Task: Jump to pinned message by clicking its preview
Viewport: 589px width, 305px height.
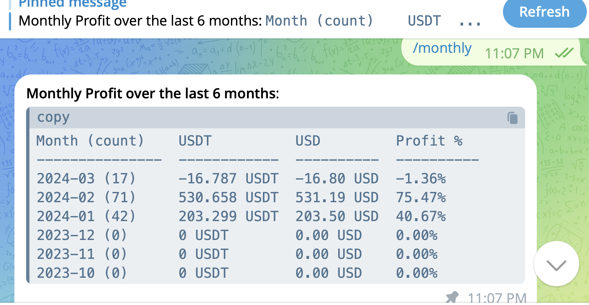Action: pos(139,19)
